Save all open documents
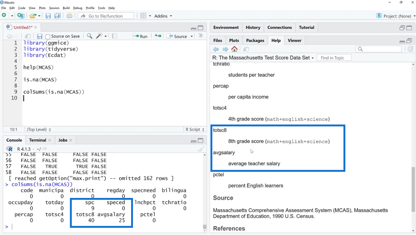The width and height of the screenshot is (416, 235). tap(57, 16)
